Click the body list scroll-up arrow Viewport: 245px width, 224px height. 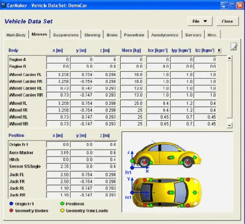pyautogui.click(x=230, y=58)
